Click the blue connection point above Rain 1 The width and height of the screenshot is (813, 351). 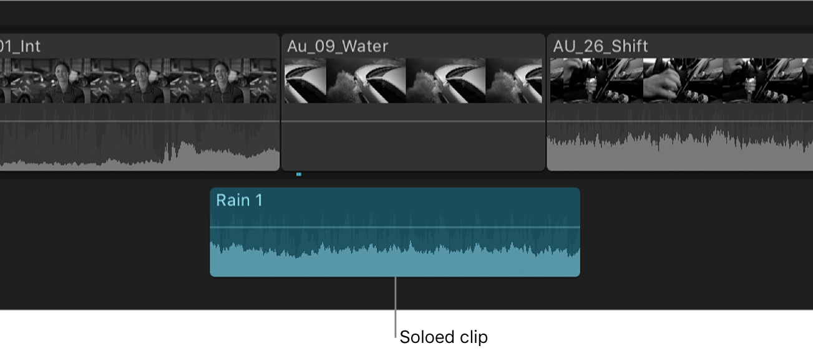pos(299,174)
